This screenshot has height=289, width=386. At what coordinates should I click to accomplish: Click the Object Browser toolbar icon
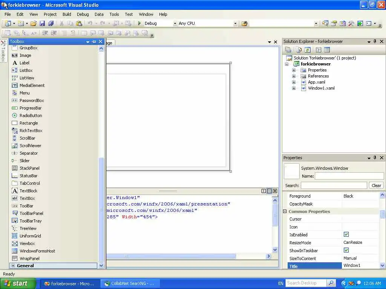(342, 23)
